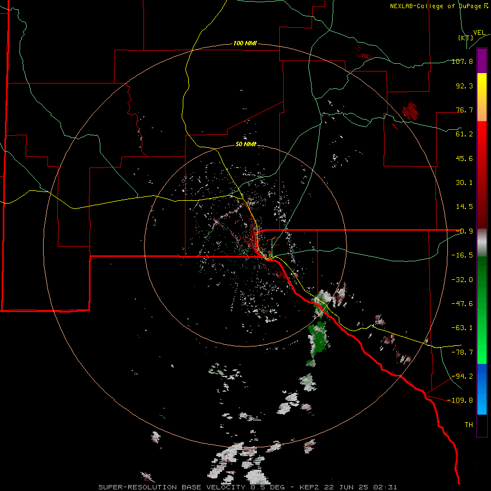Click the "TH" legend label
The height and width of the screenshot is (491, 491).
coord(469,425)
